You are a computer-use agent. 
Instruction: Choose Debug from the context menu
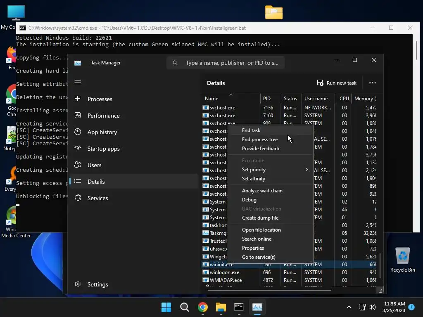pyautogui.click(x=270, y=200)
